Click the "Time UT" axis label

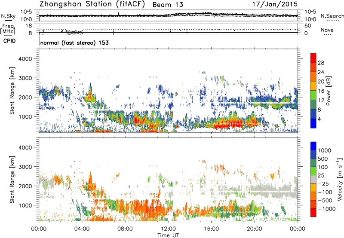[168, 235]
